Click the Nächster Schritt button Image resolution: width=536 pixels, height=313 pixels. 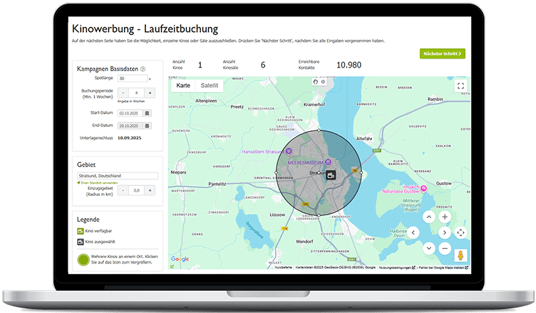(442, 53)
